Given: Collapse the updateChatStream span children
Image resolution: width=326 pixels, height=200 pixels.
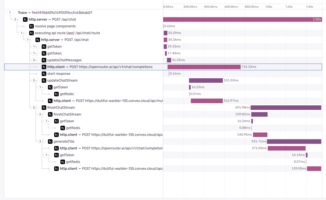Looking at the screenshot, I should click(x=35, y=81).
